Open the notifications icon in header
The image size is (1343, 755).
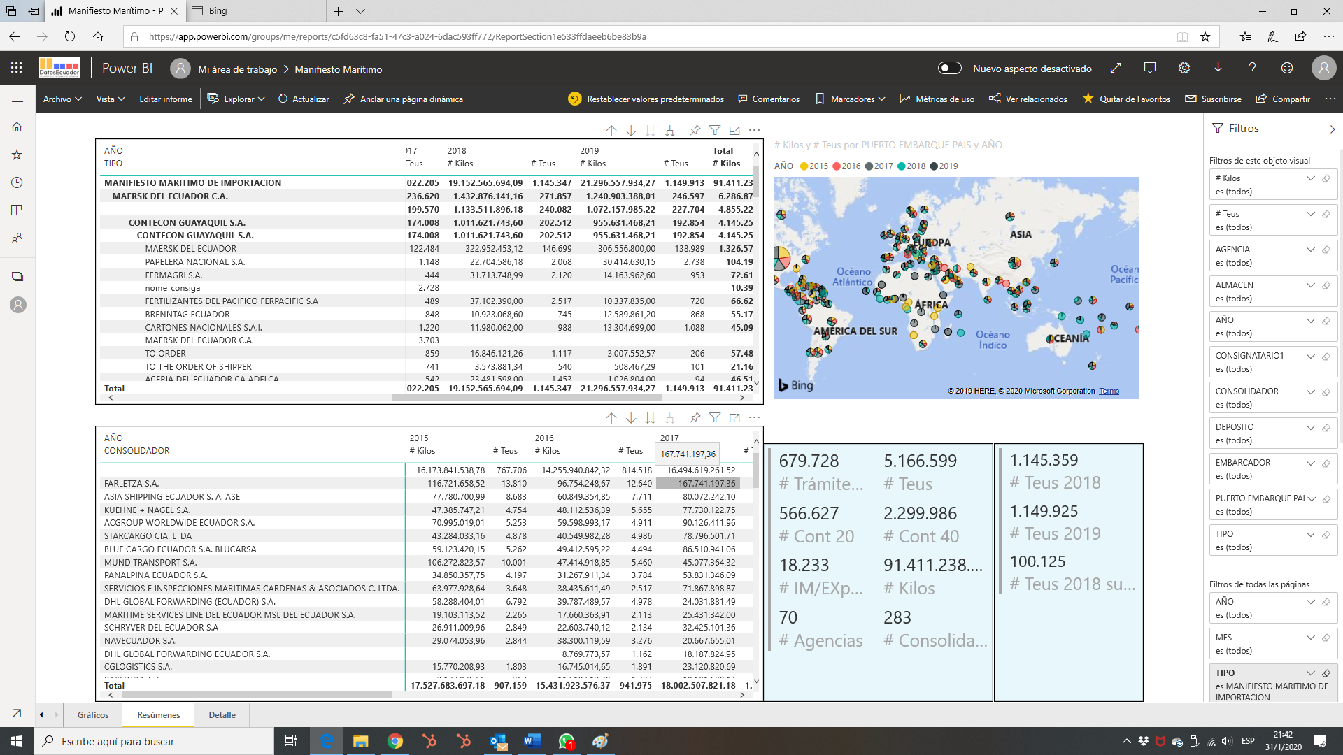(x=1149, y=68)
